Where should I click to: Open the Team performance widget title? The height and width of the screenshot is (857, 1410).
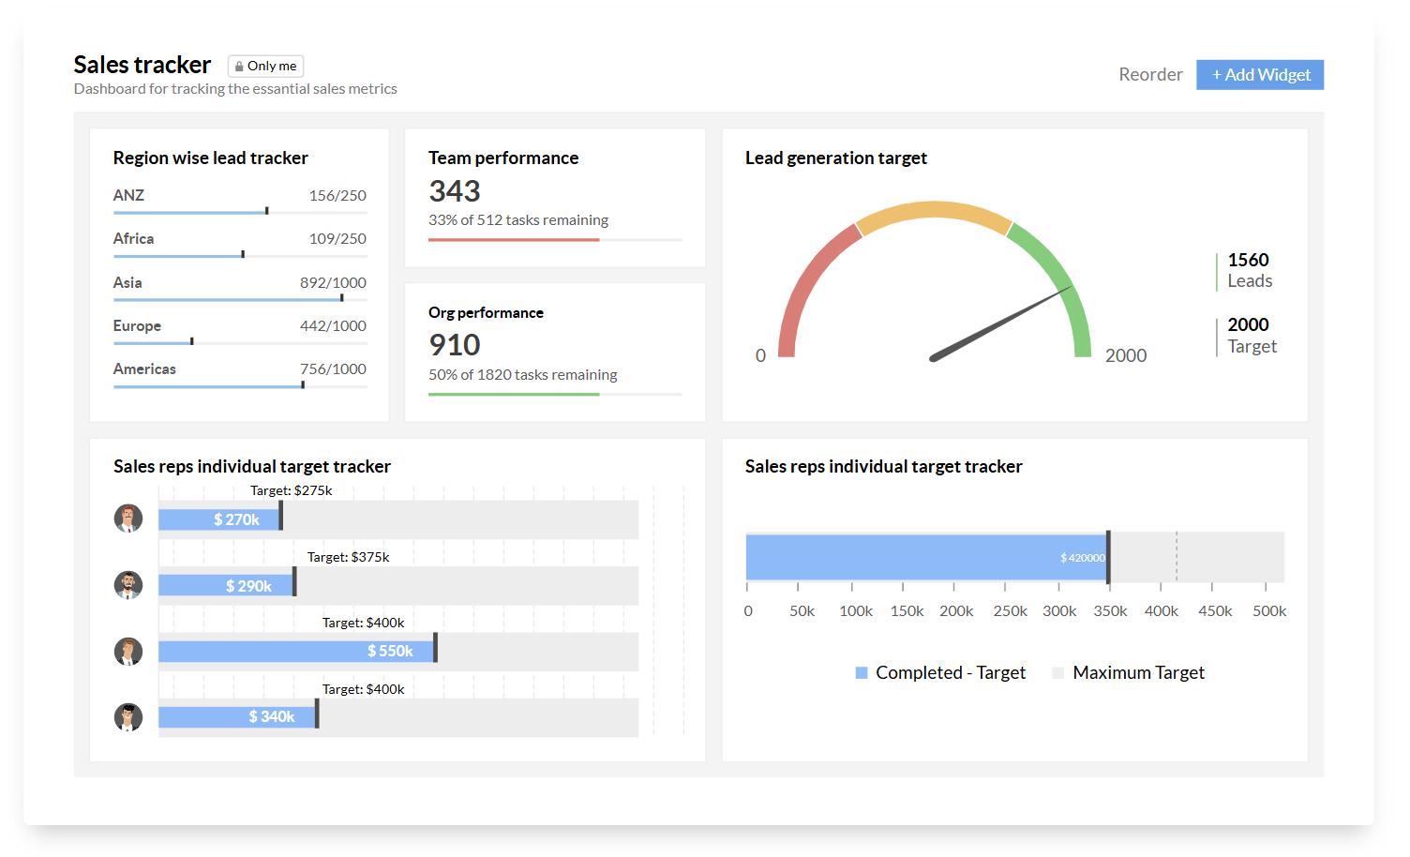coord(503,158)
